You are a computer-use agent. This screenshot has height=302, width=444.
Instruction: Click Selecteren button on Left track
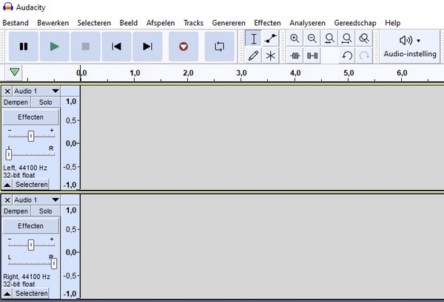coord(31,185)
